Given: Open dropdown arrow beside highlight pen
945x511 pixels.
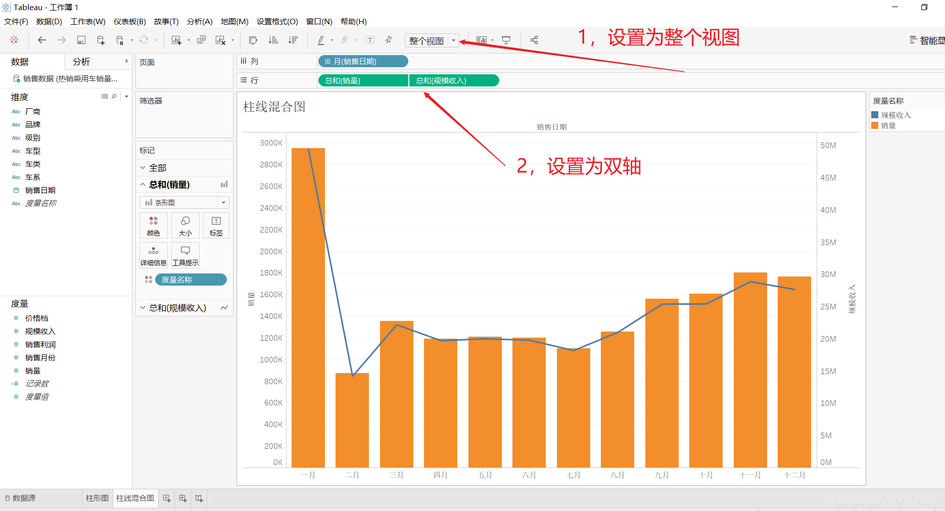Looking at the screenshot, I should click(332, 40).
